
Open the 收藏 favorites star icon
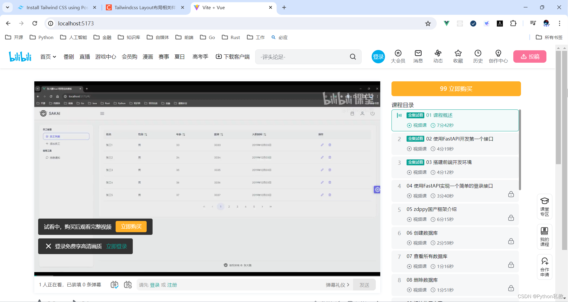click(458, 56)
